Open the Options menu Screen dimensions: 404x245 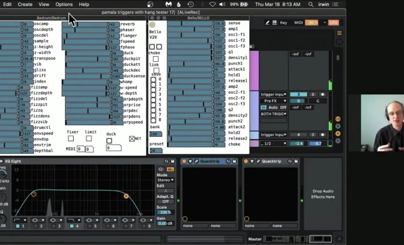click(64, 4)
